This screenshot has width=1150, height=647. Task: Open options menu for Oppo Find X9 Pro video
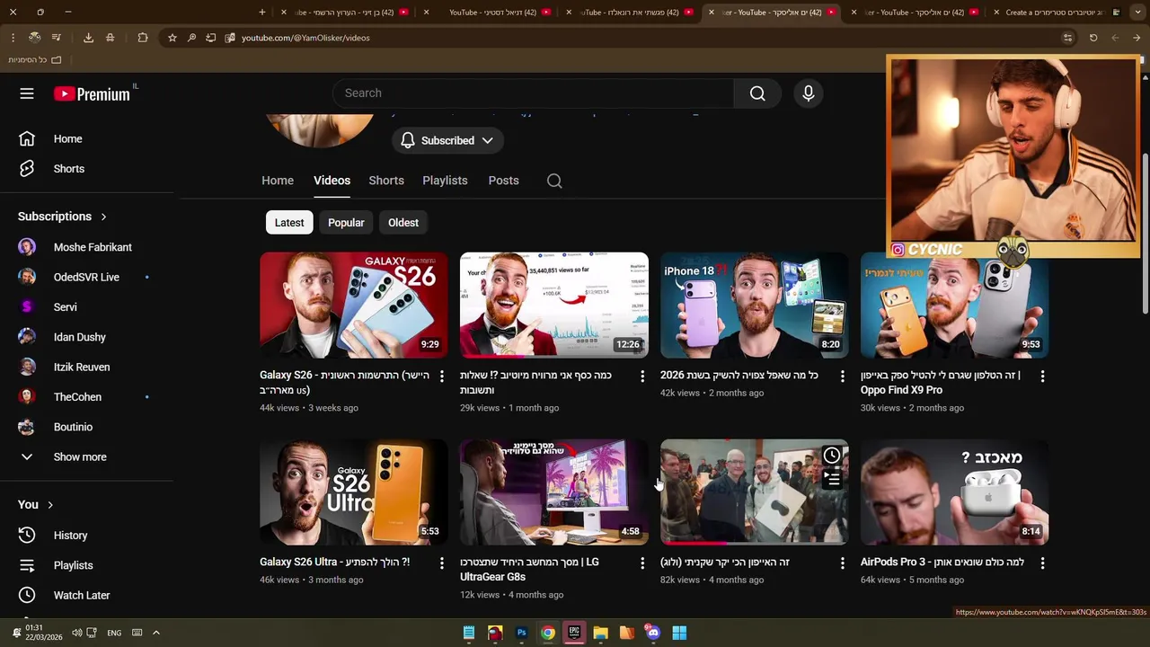(1042, 377)
